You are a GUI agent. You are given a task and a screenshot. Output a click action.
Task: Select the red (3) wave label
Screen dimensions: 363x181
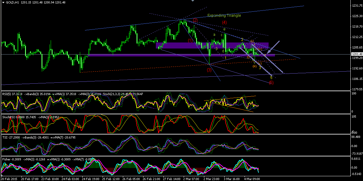click(x=209, y=70)
